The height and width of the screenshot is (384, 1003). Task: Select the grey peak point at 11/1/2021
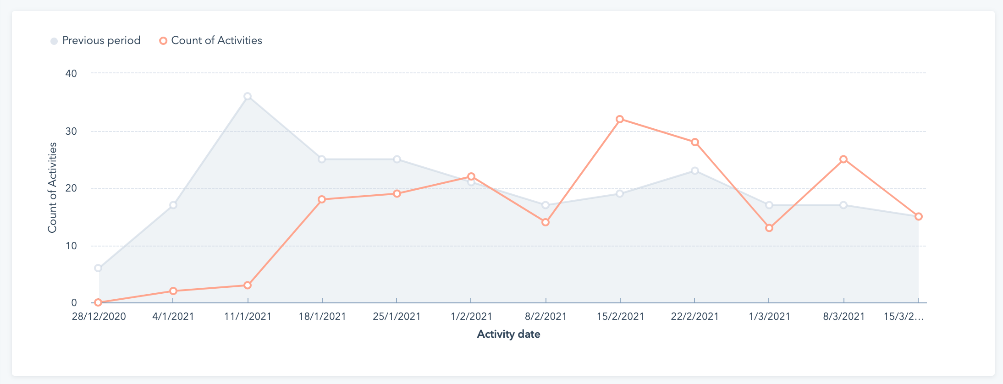coord(248,96)
